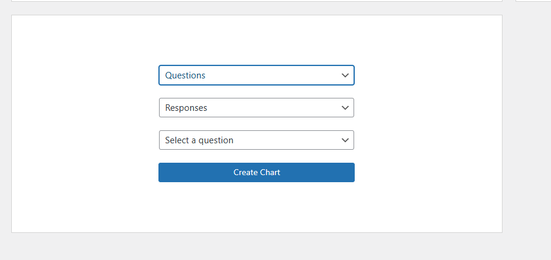Viewport: 551px width, 260px height.
Task: Click the chevron arrow on Responses select
Action: pyautogui.click(x=345, y=108)
